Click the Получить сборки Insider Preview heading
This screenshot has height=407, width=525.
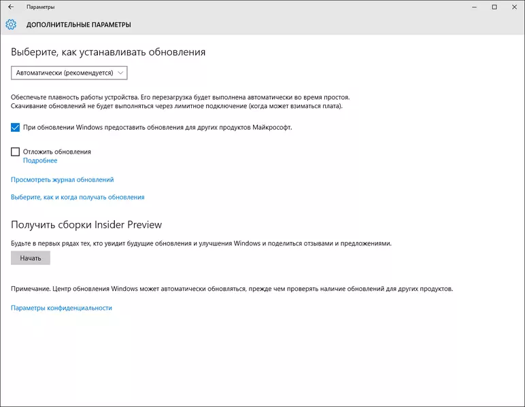pos(86,224)
